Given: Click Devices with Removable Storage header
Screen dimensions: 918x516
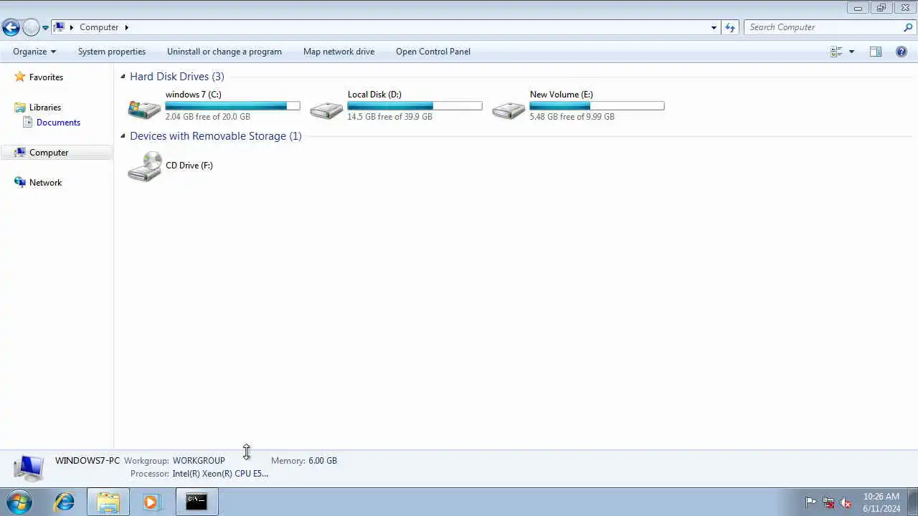Looking at the screenshot, I should (x=215, y=136).
